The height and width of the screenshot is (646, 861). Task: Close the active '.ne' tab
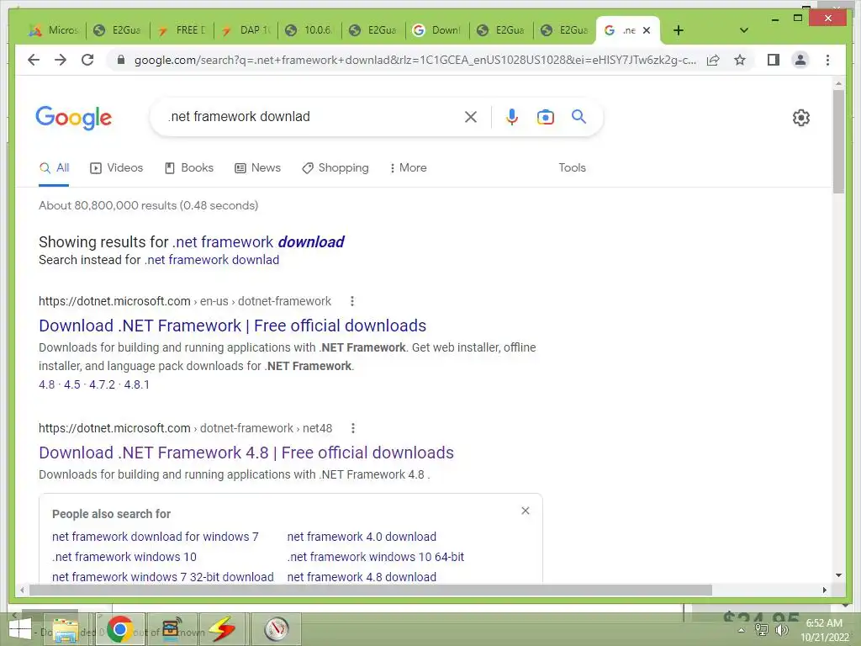[x=647, y=30]
